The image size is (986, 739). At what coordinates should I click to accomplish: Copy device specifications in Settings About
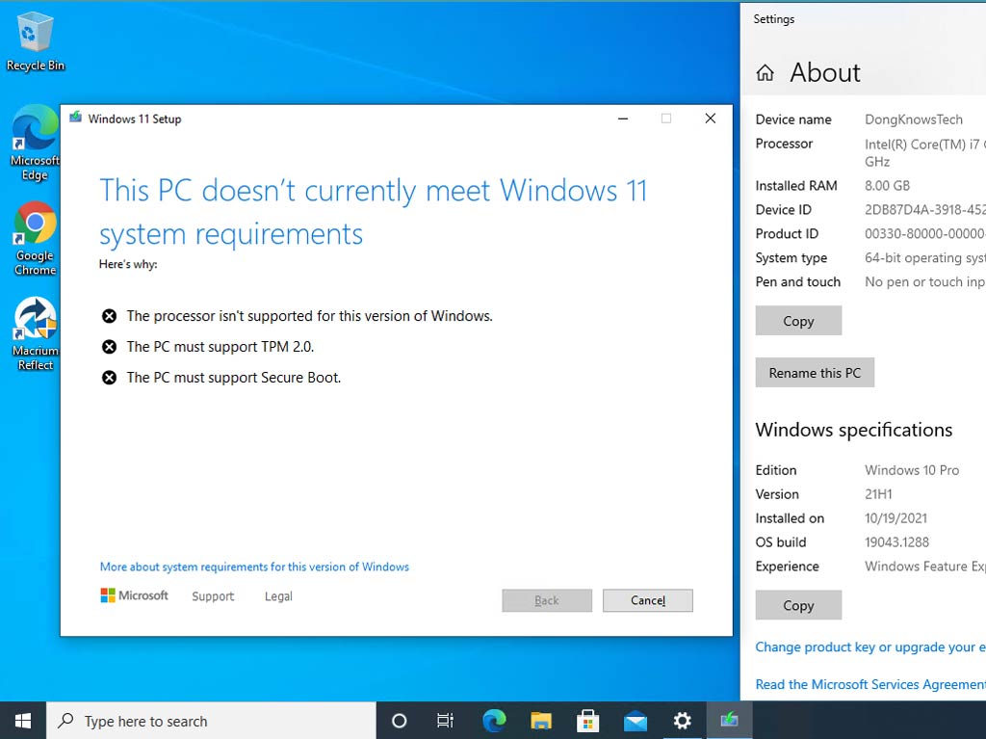798,321
